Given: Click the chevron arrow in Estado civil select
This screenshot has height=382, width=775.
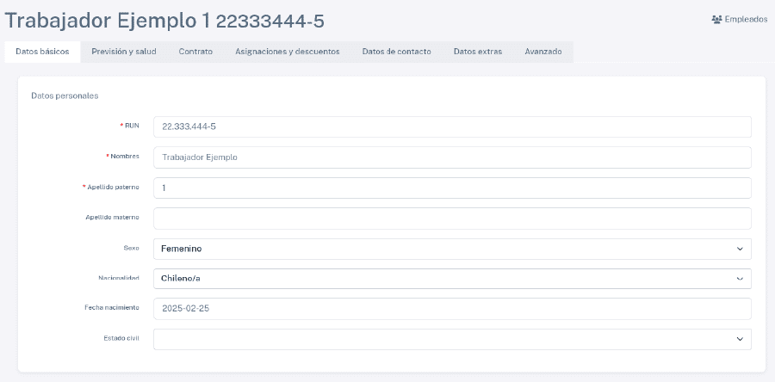Looking at the screenshot, I should click(739, 339).
